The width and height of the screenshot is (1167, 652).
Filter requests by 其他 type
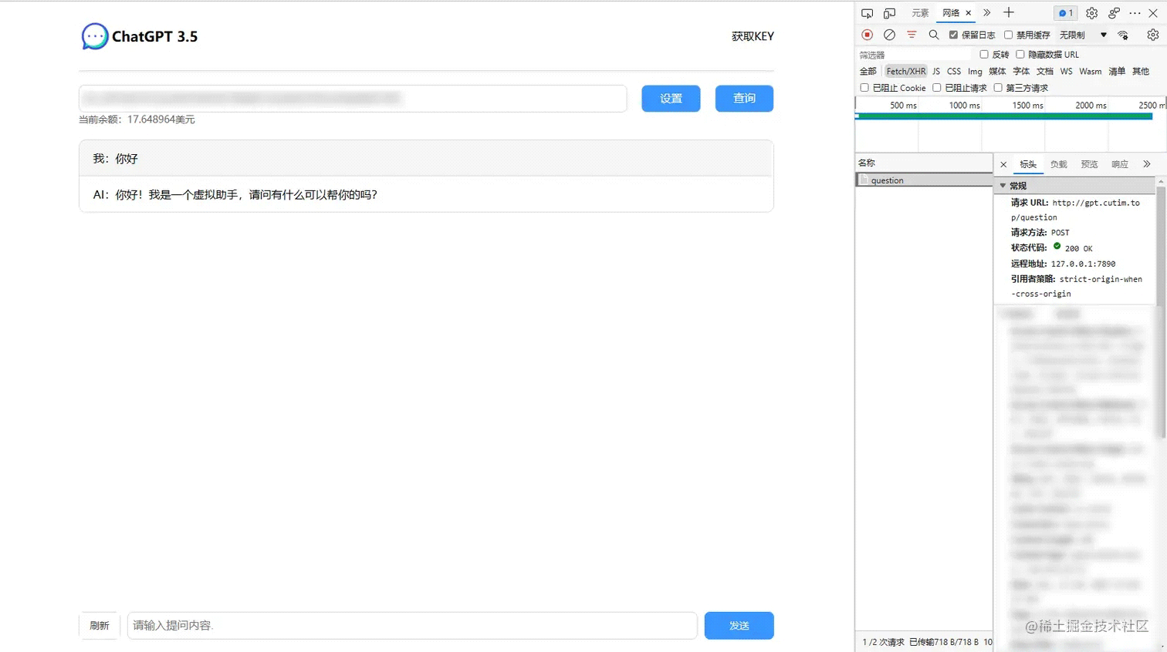(1141, 71)
